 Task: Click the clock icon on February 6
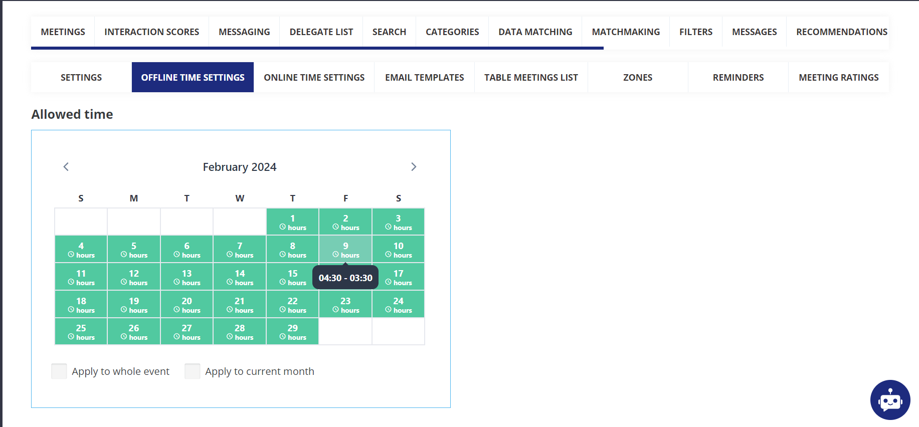coord(177,255)
